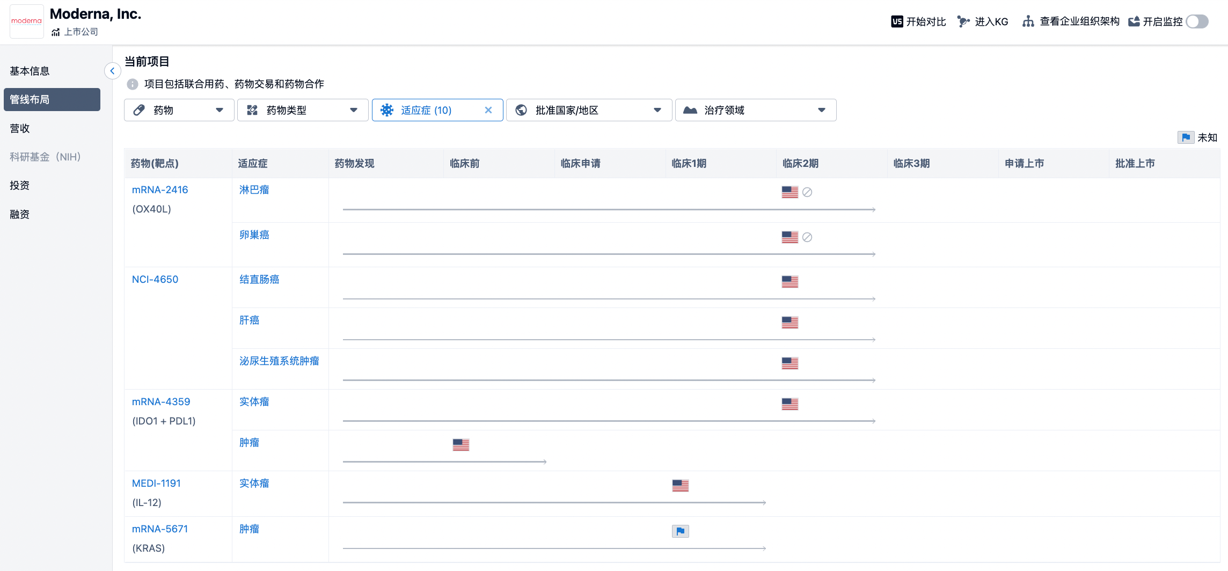Click the US flag in the 泌尿生殖系统肿瘤 row
Viewport: 1228px width, 571px height.
coord(790,363)
